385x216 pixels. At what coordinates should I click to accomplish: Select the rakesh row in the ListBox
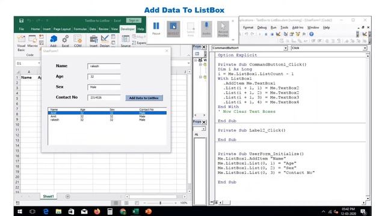[107, 120]
